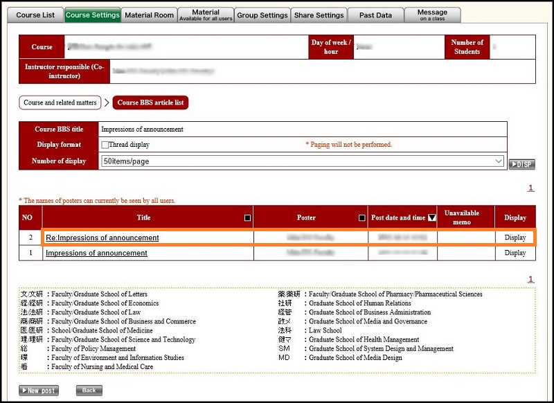Viewport: 554px width, 403px height.
Task: Click Display for article number 1
Action: coord(515,253)
